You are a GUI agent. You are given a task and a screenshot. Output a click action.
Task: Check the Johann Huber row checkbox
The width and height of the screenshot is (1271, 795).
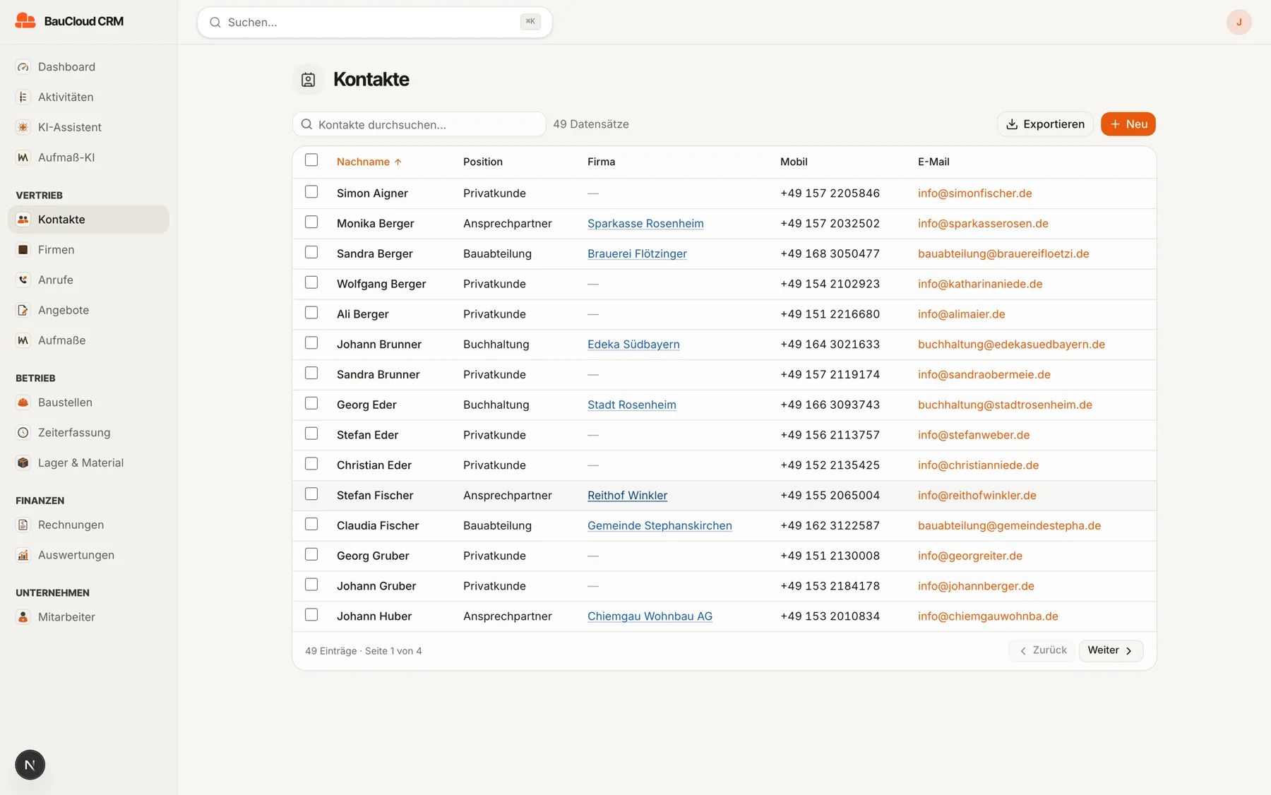311,615
